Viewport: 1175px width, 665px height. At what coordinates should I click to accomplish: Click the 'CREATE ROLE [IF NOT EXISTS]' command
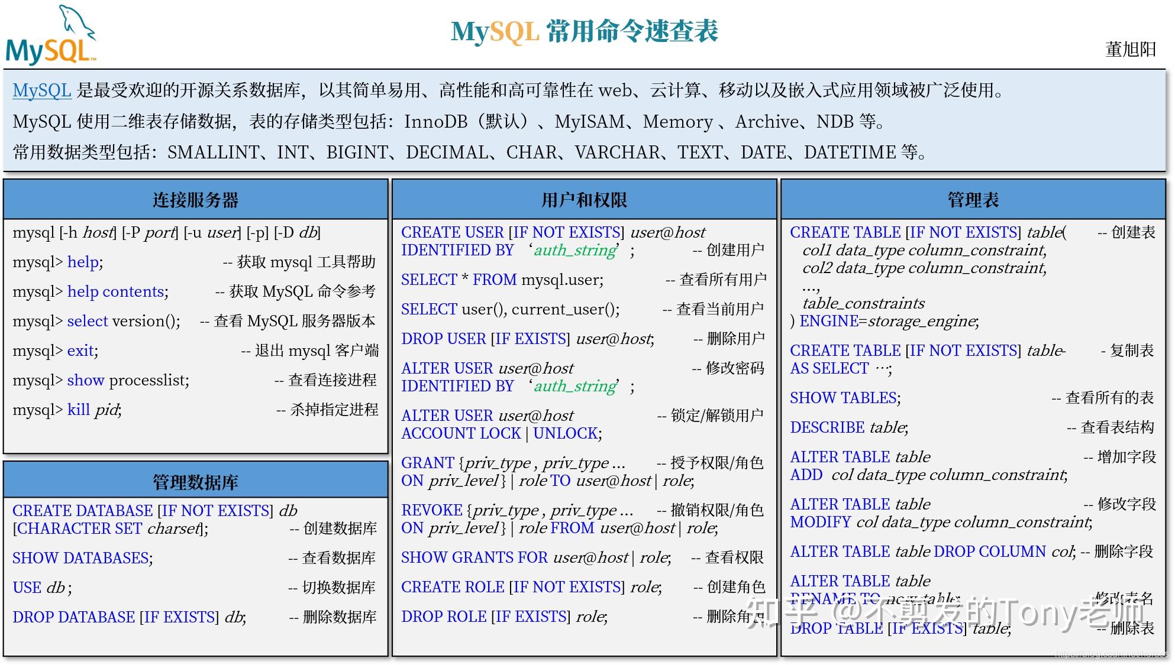pyautogui.click(x=532, y=587)
